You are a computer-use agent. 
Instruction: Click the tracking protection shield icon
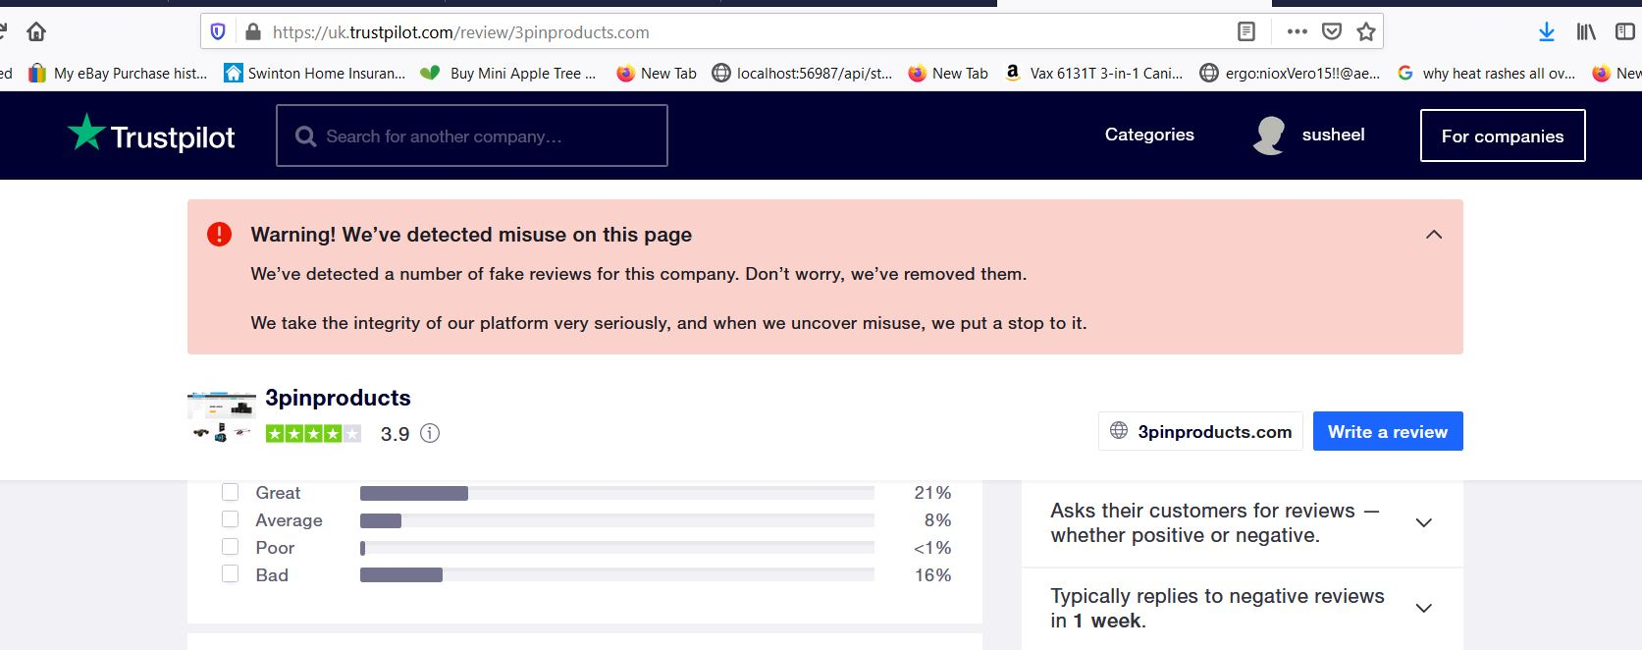[218, 32]
